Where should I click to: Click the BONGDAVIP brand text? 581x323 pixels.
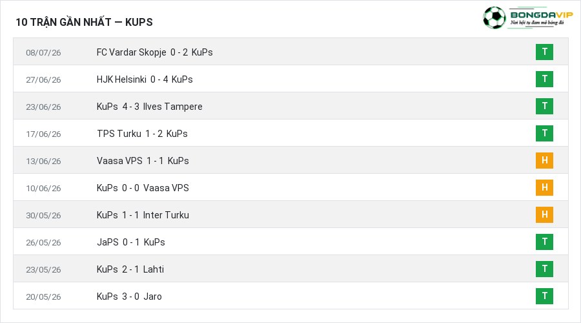542,15
